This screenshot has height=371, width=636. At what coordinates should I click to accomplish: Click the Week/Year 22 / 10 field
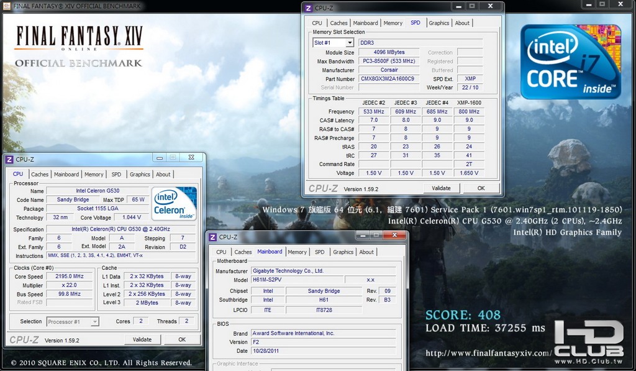[x=470, y=88]
